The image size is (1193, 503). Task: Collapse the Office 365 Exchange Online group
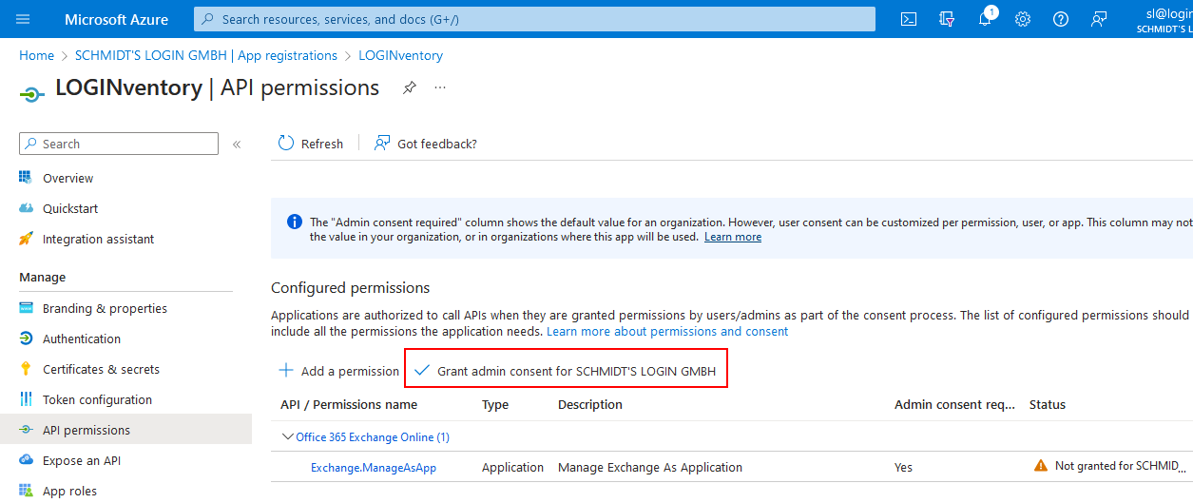click(x=289, y=437)
